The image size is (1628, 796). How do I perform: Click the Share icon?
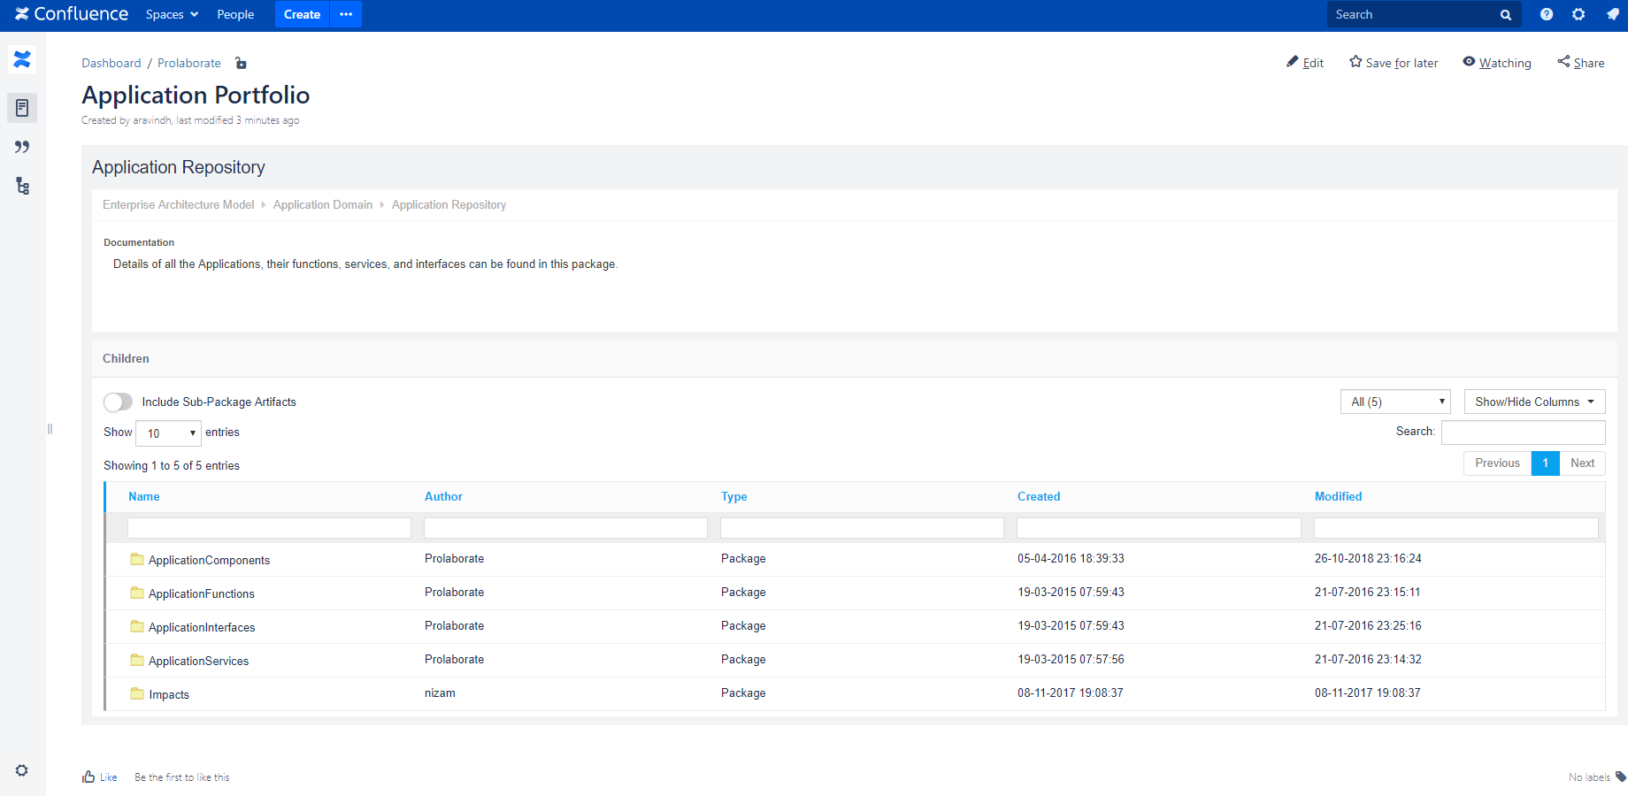[1563, 62]
